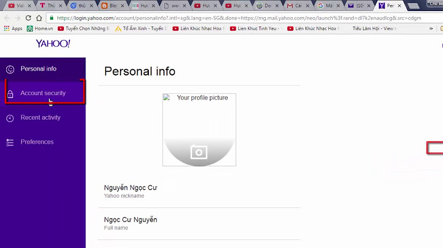Click the URL address bar
The image size is (443, 248).
pyautogui.click(x=243, y=18)
